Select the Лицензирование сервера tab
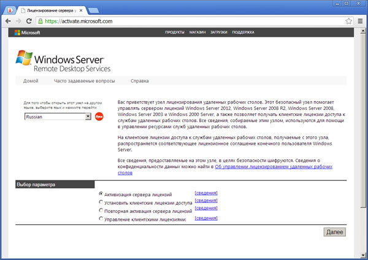Screen dimensions: 368x260 click(51, 10)
